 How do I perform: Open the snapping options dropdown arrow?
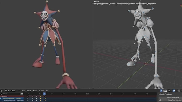click(x=176, y=91)
